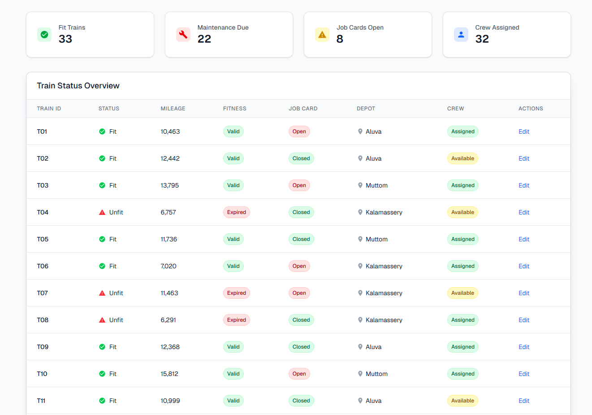Click the red Unfit warning triangle for T04
592x415 pixels.
(102, 212)
